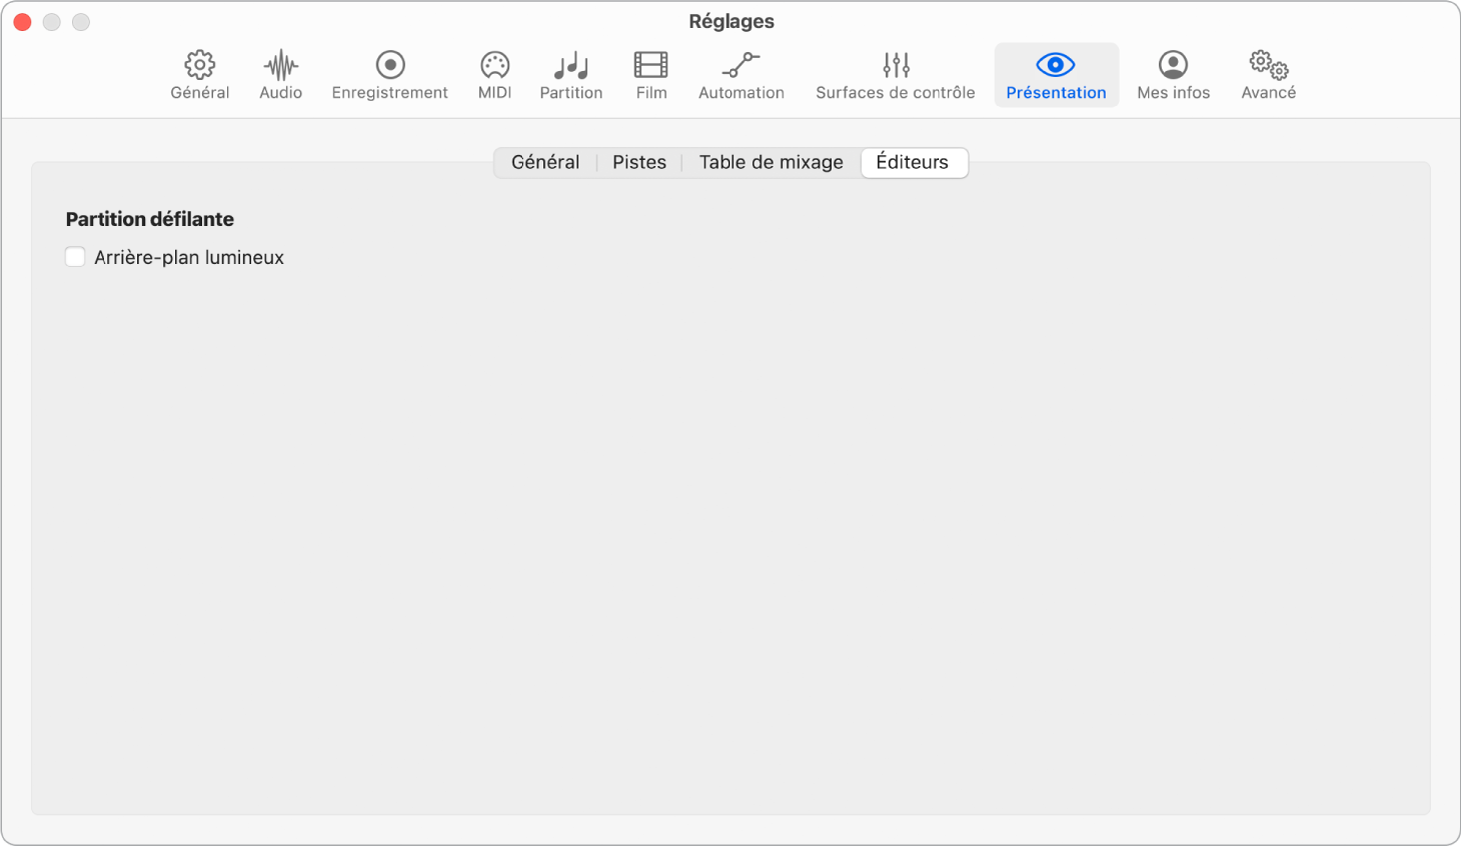Open the MIDI settings pane
The image size is (1461, 847).
(x=494, y=66)
